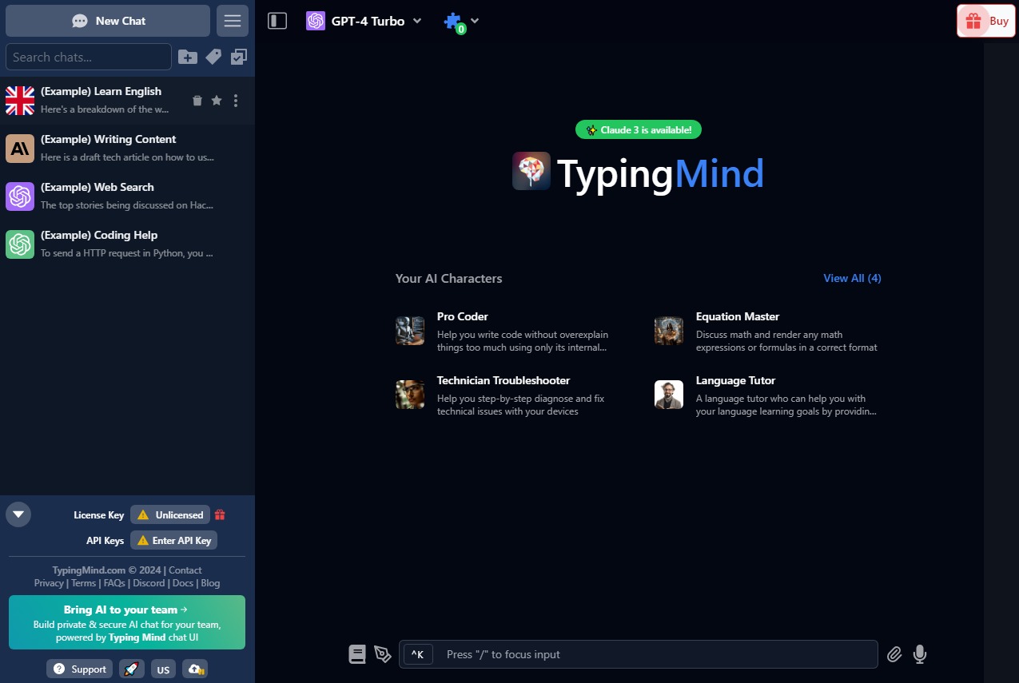The width and height of the screenshot is (1019, 683).
Task: Open more options for Learn English chat
Action: click(x=235, y=101)
